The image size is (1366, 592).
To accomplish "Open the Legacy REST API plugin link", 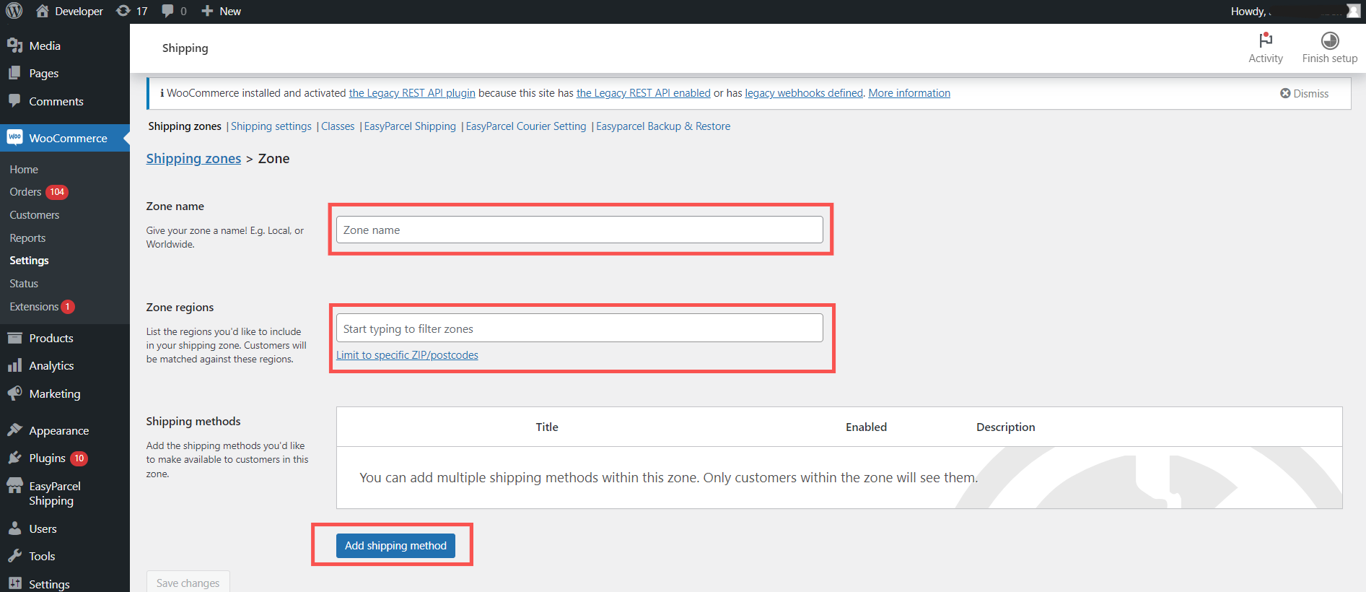I will (412, 93).
